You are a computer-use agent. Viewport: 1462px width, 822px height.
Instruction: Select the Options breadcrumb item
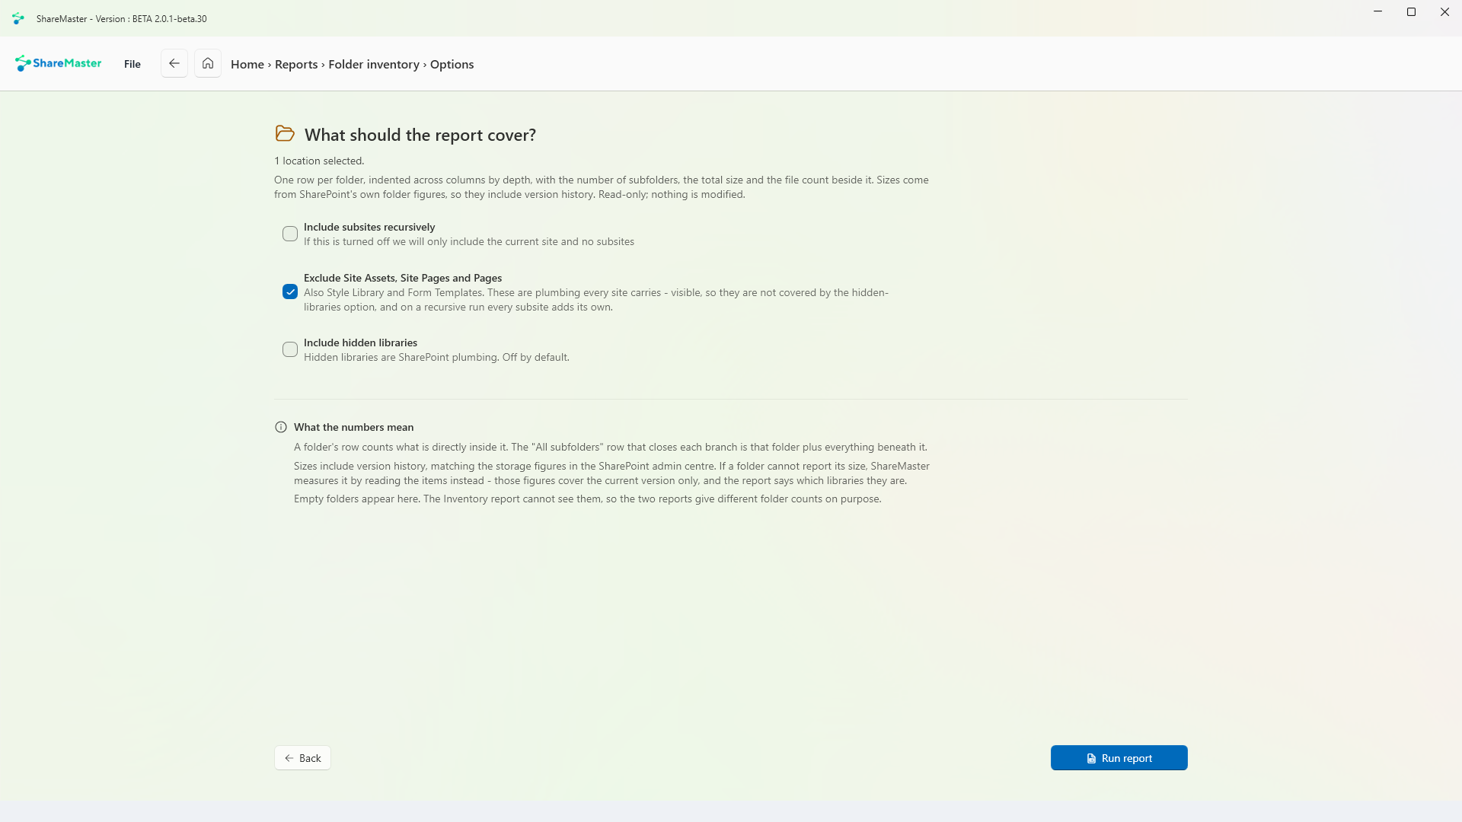point(452,64)
